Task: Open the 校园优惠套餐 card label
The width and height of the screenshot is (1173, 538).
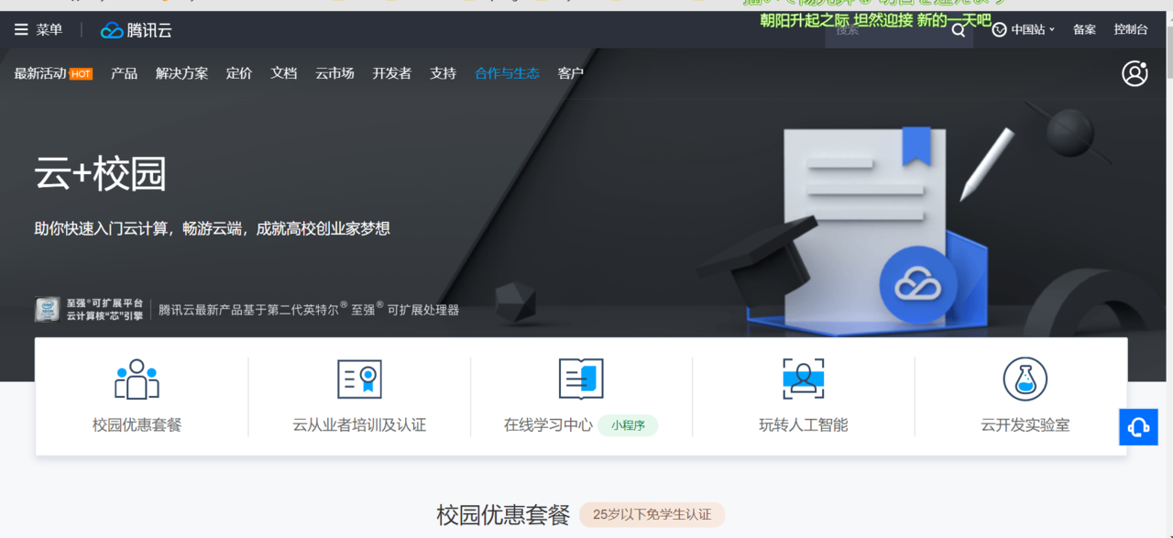Action: [137, 425]
